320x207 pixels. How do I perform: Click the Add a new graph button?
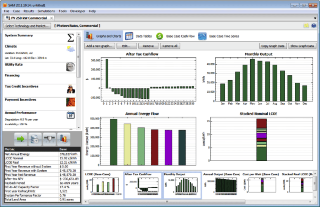point(99,46)
